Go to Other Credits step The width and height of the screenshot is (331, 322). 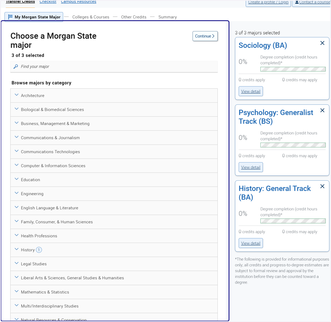coord(134,17)
